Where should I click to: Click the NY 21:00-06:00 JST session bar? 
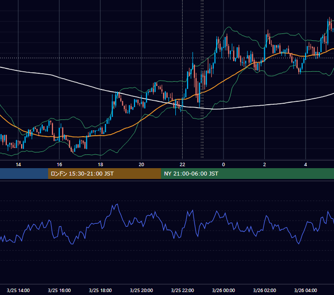click(x=247, y=174)
